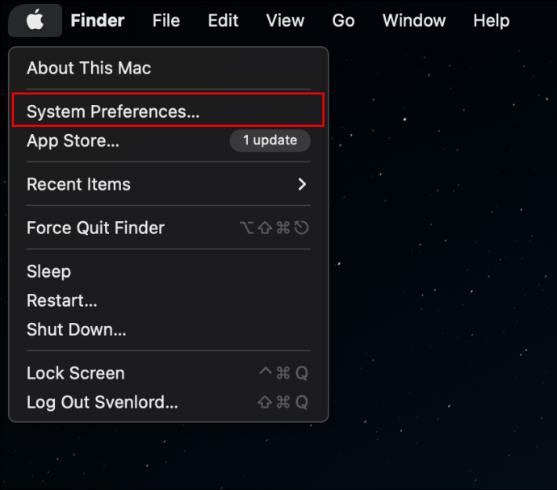Open the Edit menu
The height and width of the screenshot is (490, 557).
point(223,20)
